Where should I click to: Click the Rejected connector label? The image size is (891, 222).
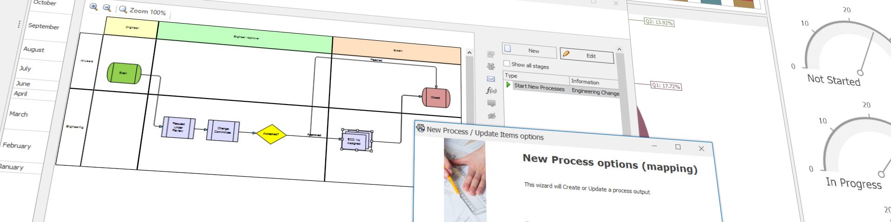[x=376, y=60]
